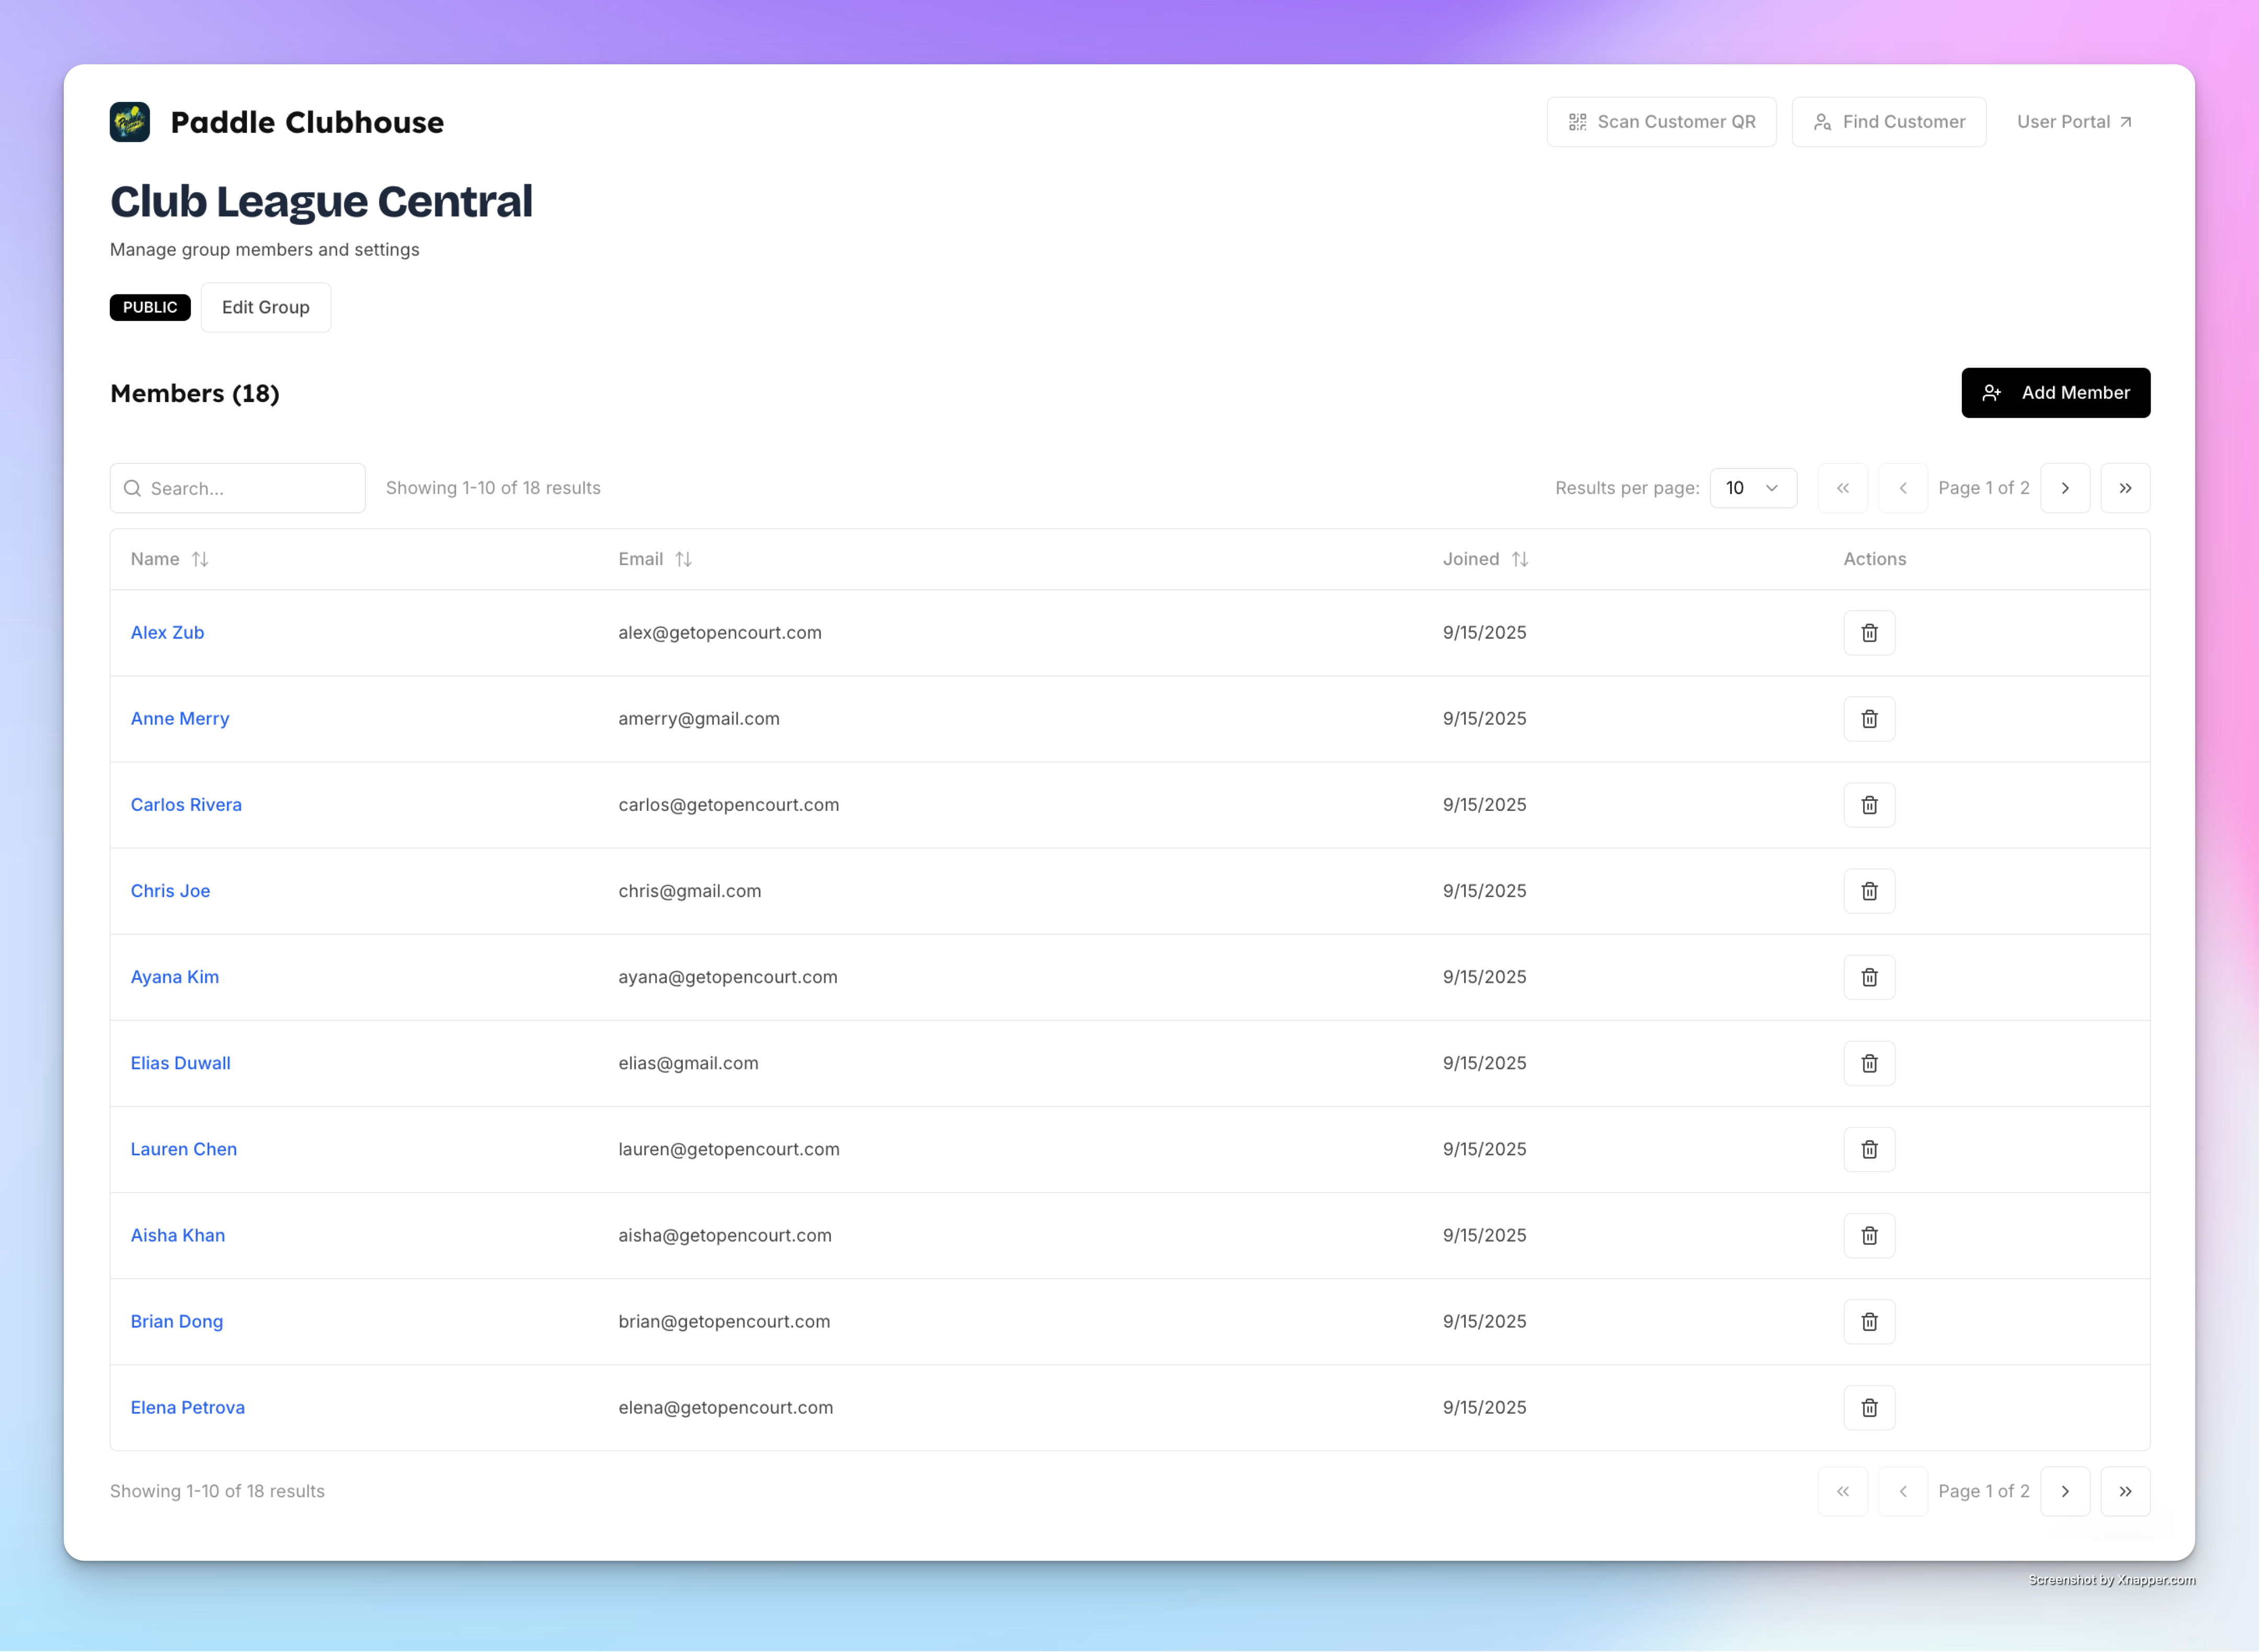
Task: Click email elias@gmail.com
Action: pyautogui.click(x=688, y=1063)
